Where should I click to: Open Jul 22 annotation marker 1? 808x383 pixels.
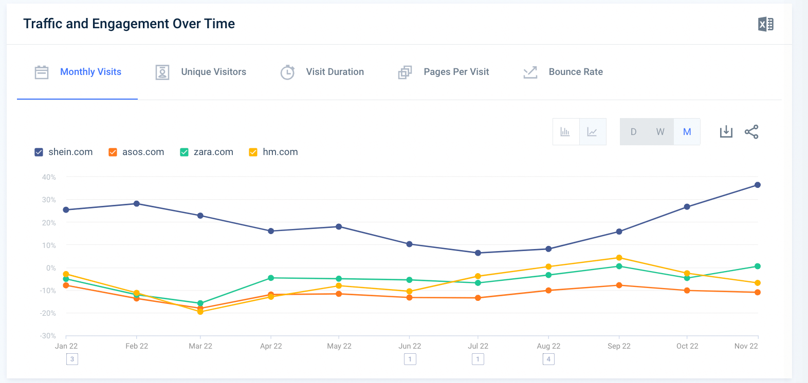[x=478, y=359]
